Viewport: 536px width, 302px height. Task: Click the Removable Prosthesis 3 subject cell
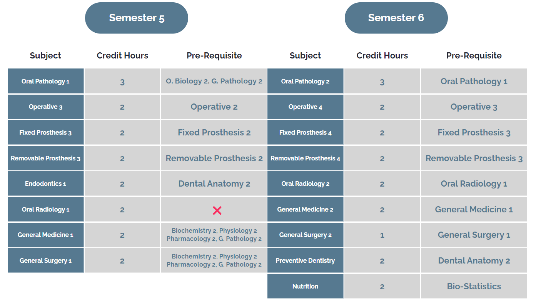click(46, 158)
